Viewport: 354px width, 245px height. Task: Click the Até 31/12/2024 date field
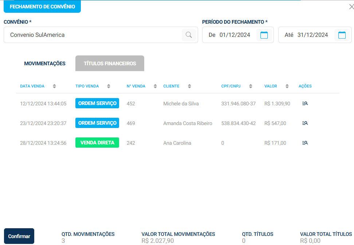click(x=312, y=35)
